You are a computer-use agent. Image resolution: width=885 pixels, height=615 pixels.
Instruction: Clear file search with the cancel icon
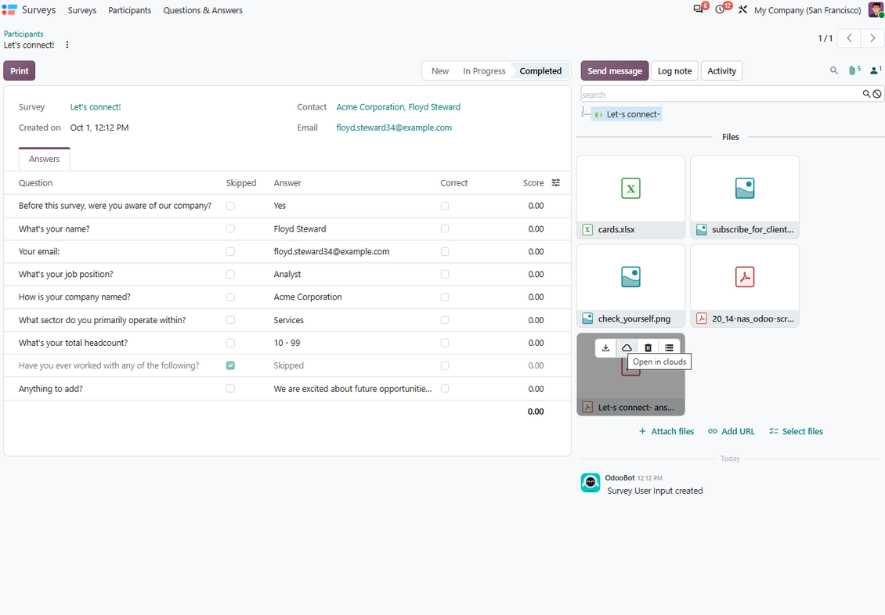[877, 94]
